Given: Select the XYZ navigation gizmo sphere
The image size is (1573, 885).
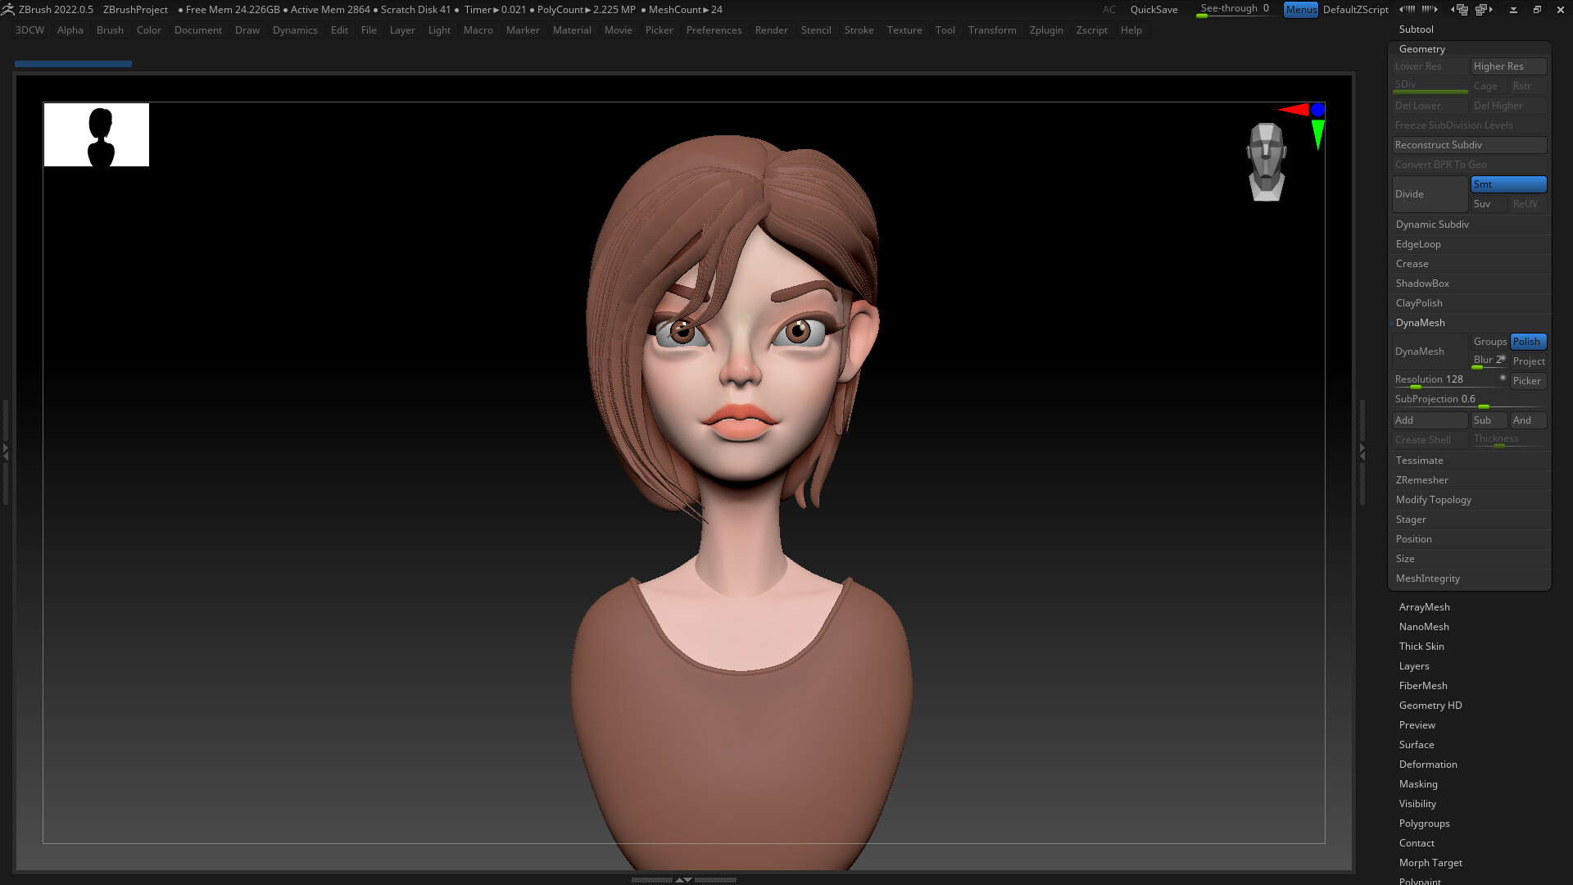Looking at the screenshot, I should (1317, 109).
